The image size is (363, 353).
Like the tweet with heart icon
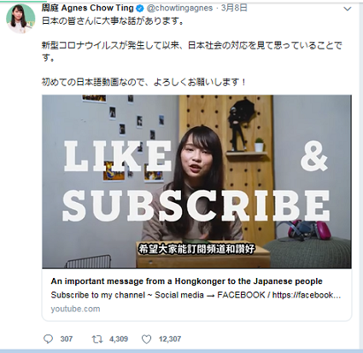pyautogui.click(x=146, y=339)
